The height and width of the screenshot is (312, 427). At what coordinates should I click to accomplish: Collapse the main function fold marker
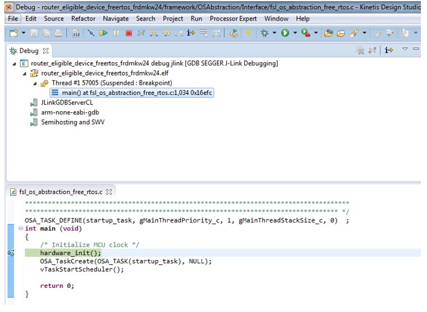pos(21,229)
